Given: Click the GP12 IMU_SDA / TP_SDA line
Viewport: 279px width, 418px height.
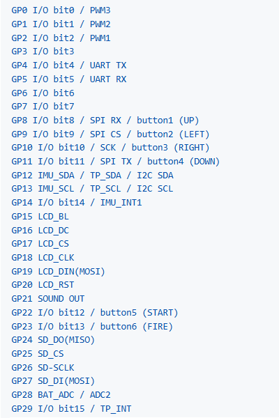Looking at the screenshot, I should (x=92, y=176).
